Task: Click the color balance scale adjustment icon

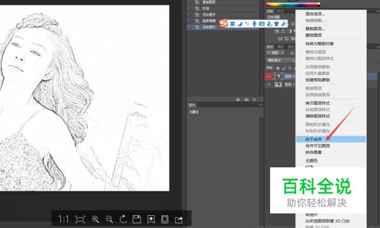Action: pos(282,31)
